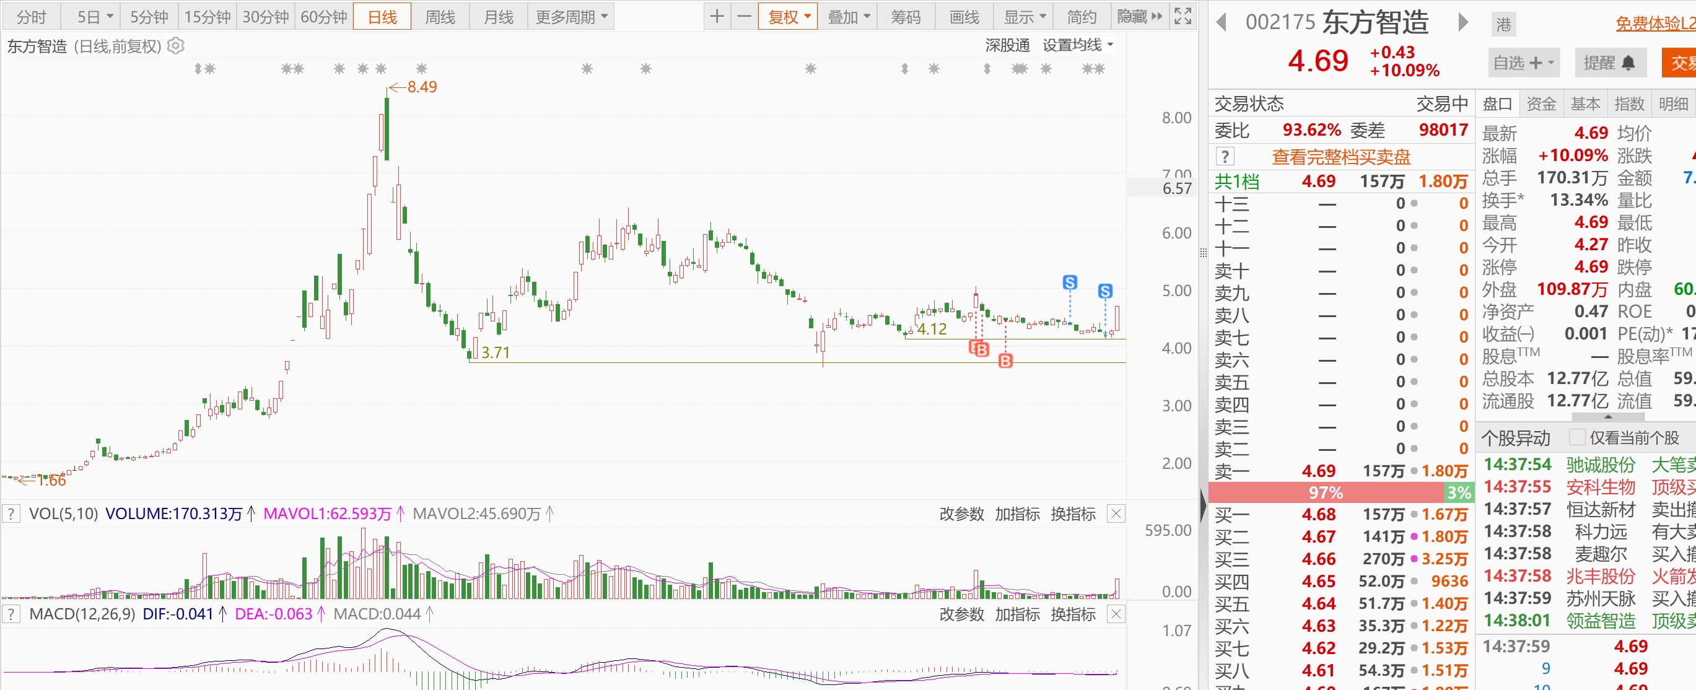Click 画线 draw line button
The width and height of the screenshot is (1696, 690).
(964, 17)
